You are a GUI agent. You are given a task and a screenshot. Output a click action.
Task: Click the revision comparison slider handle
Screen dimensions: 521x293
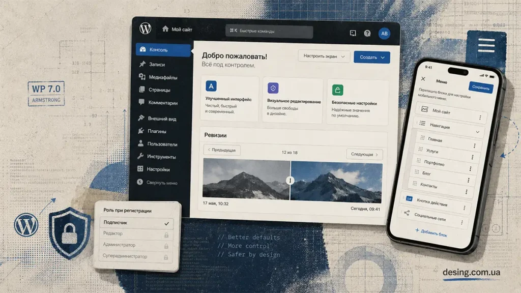pos(290,181)
